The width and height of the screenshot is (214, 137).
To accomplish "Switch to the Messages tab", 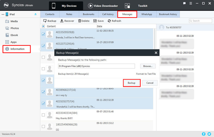I will 127,14.
